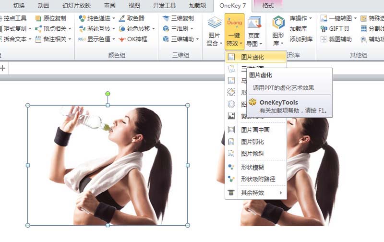The height and width of the screenshot is (242, 384).
Task: Select the 取色器 eyedropper tool
Action: coord(132,18)
